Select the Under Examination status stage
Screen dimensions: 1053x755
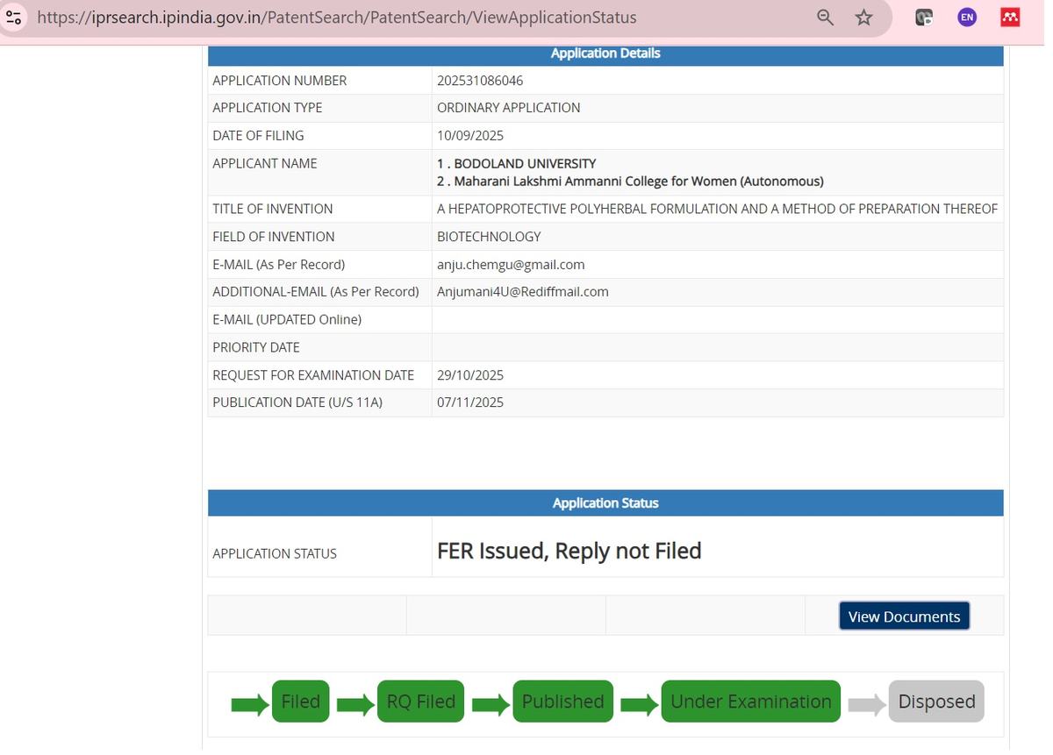pyautogui.click(x=750, y=702)
